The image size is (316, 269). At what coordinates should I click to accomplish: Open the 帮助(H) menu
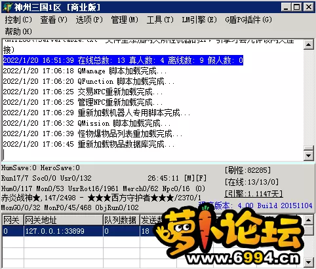coord(18,31)
